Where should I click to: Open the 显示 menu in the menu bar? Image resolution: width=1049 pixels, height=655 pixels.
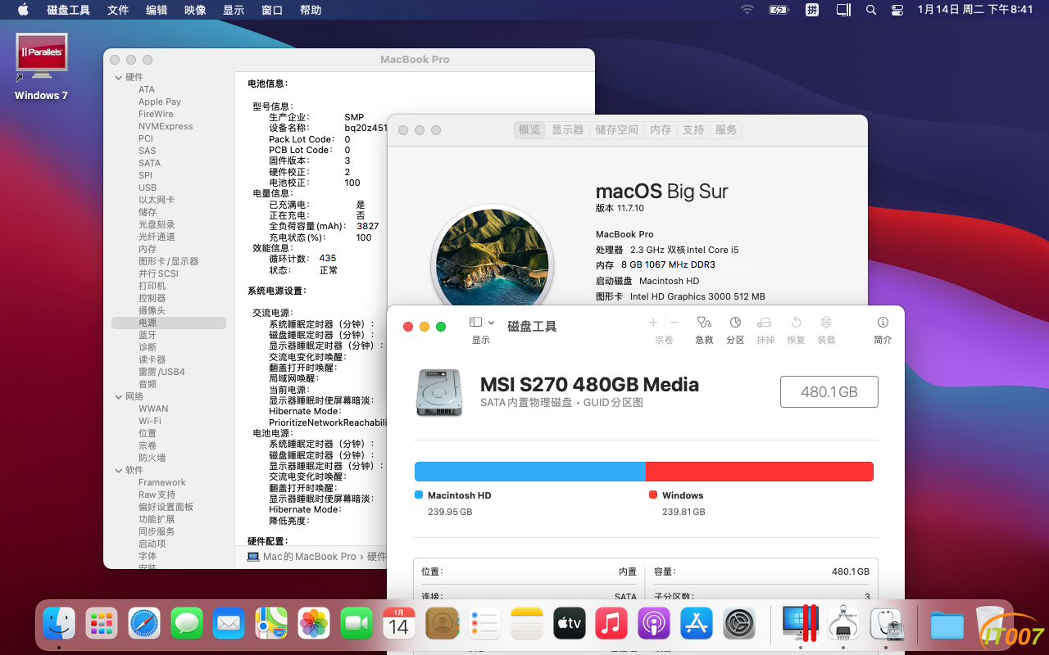point(234,10)
